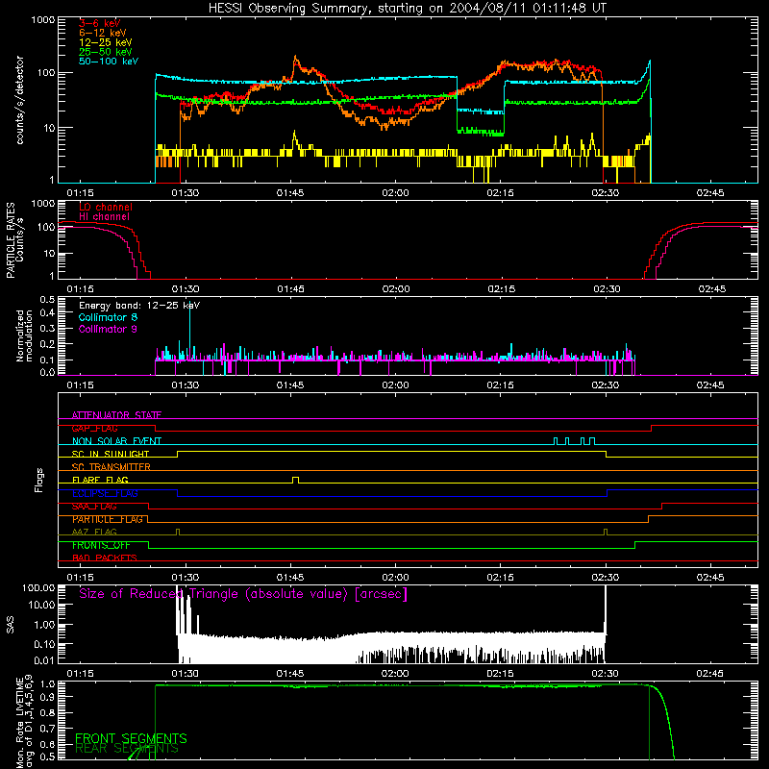Click the SC_IN_SUNLIGHT rising step before 01:30
The width and height of the screenshot is (769, 769).
pos(178,454)
